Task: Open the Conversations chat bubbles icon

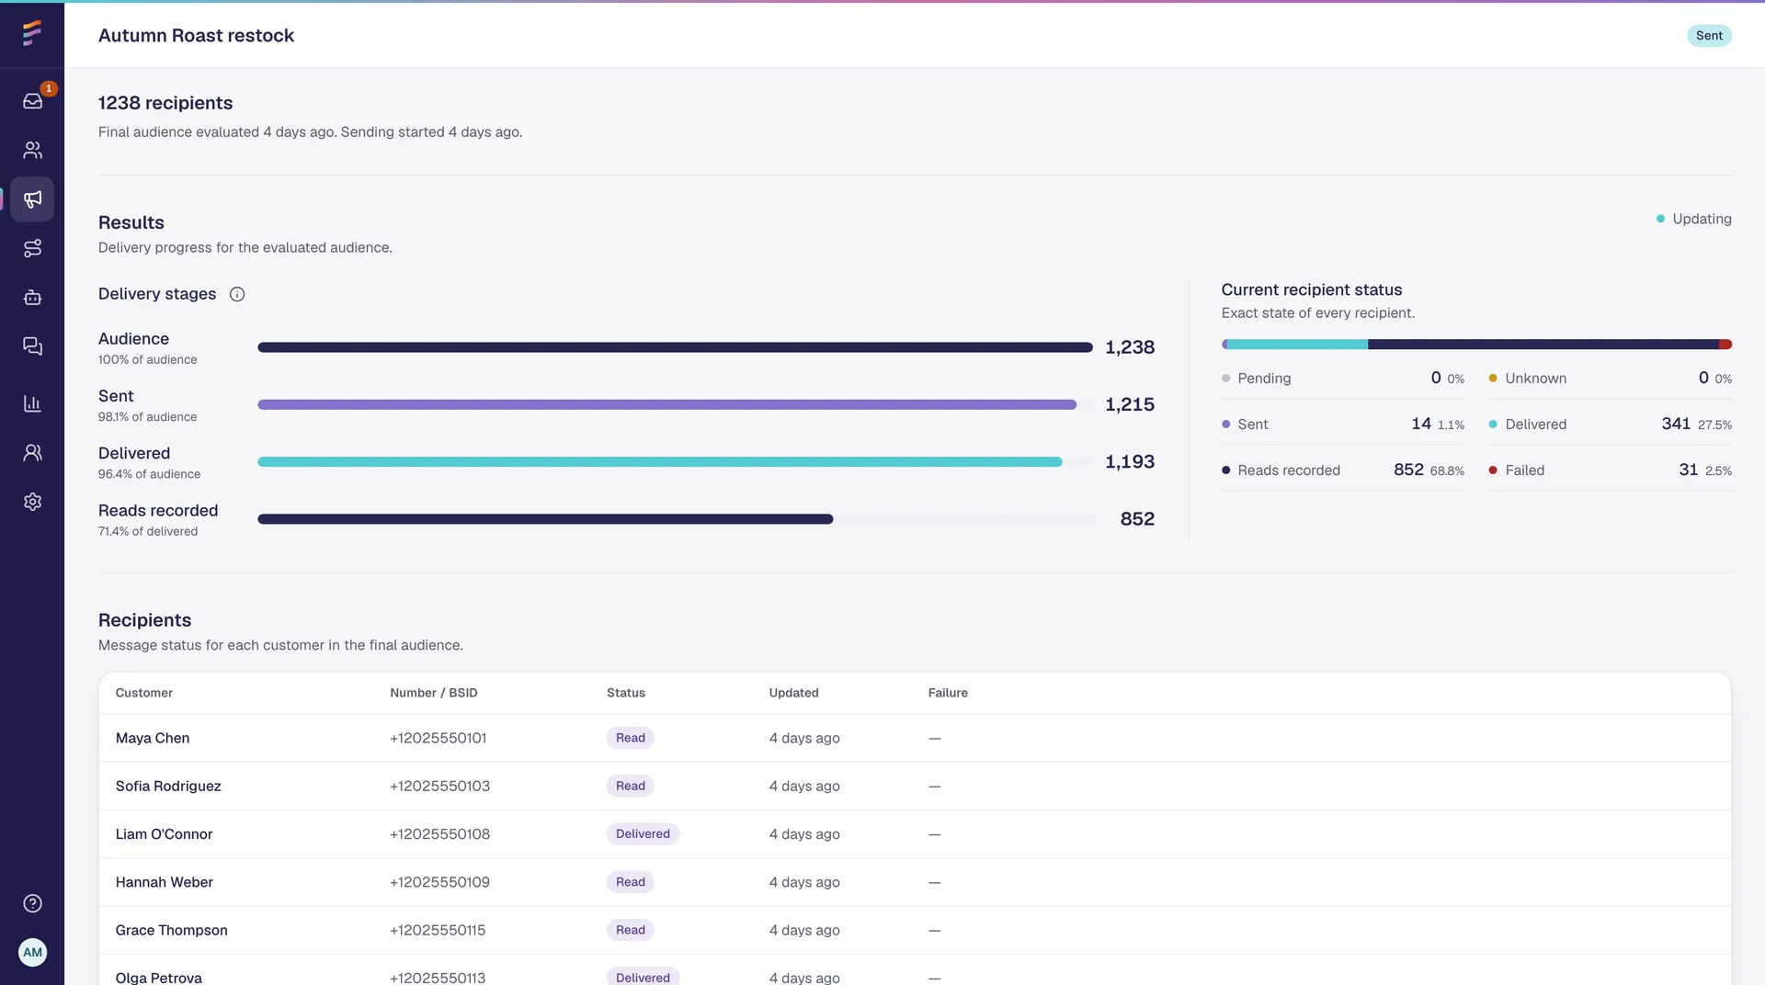Action: pos(32,346)
